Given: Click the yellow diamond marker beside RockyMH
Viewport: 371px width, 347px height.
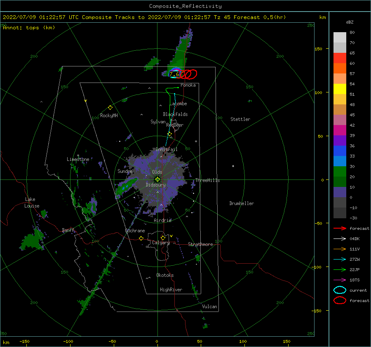Looking at the screenshot, I should (x=110, y=108).
